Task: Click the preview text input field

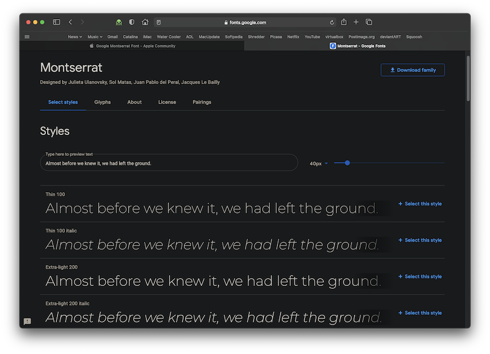Action: point(168,163)
